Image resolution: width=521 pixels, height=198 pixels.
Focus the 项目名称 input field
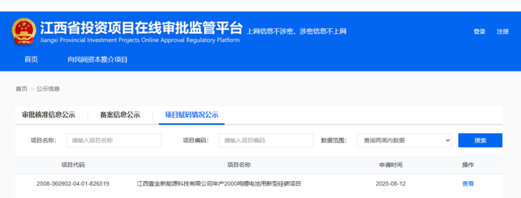114,140
